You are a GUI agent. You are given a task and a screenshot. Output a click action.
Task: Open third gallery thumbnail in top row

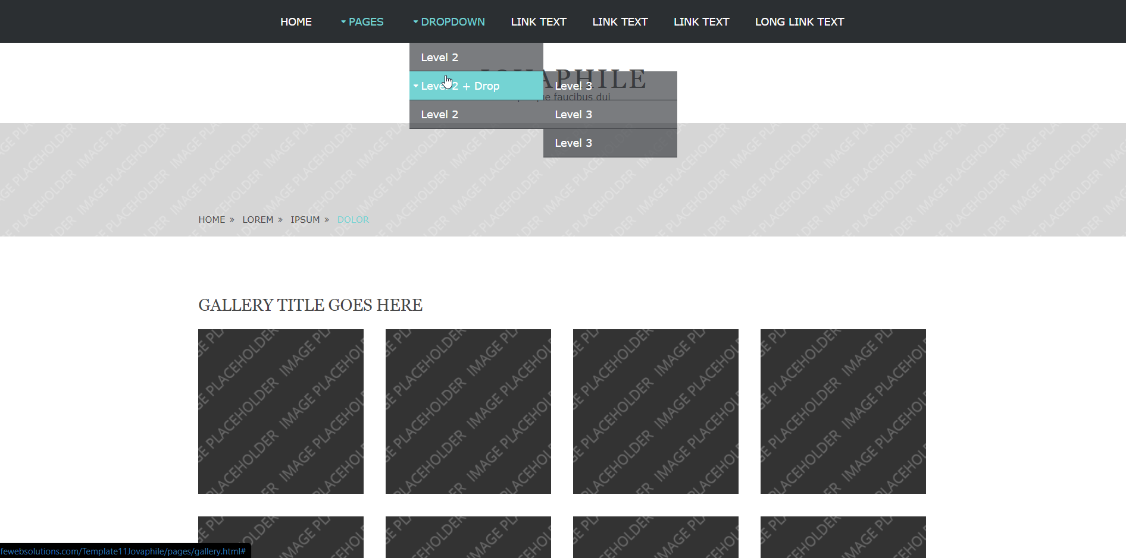pyautogui.click(x=656, y=411)
